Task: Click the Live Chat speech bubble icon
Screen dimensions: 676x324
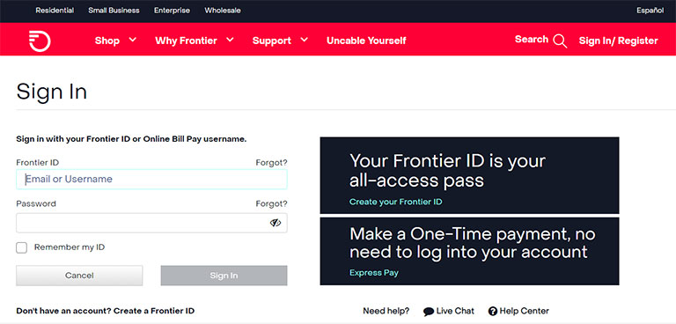Action: tap(429, 312)
